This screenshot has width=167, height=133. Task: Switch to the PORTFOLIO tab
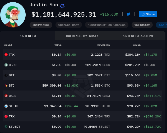point(27,36)
